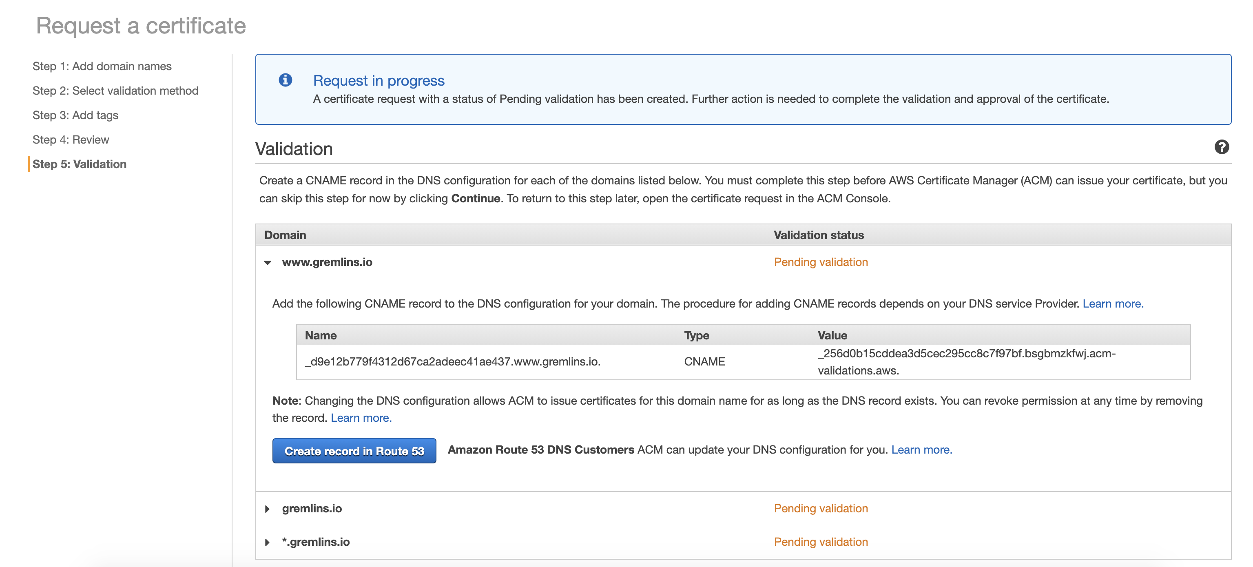Click the *.gremlins.io domain name text

click(x=316, y=542)
